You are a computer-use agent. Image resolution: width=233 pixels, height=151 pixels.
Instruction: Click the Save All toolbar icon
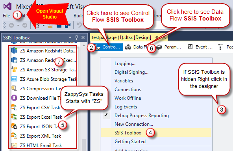pos(68,25)
